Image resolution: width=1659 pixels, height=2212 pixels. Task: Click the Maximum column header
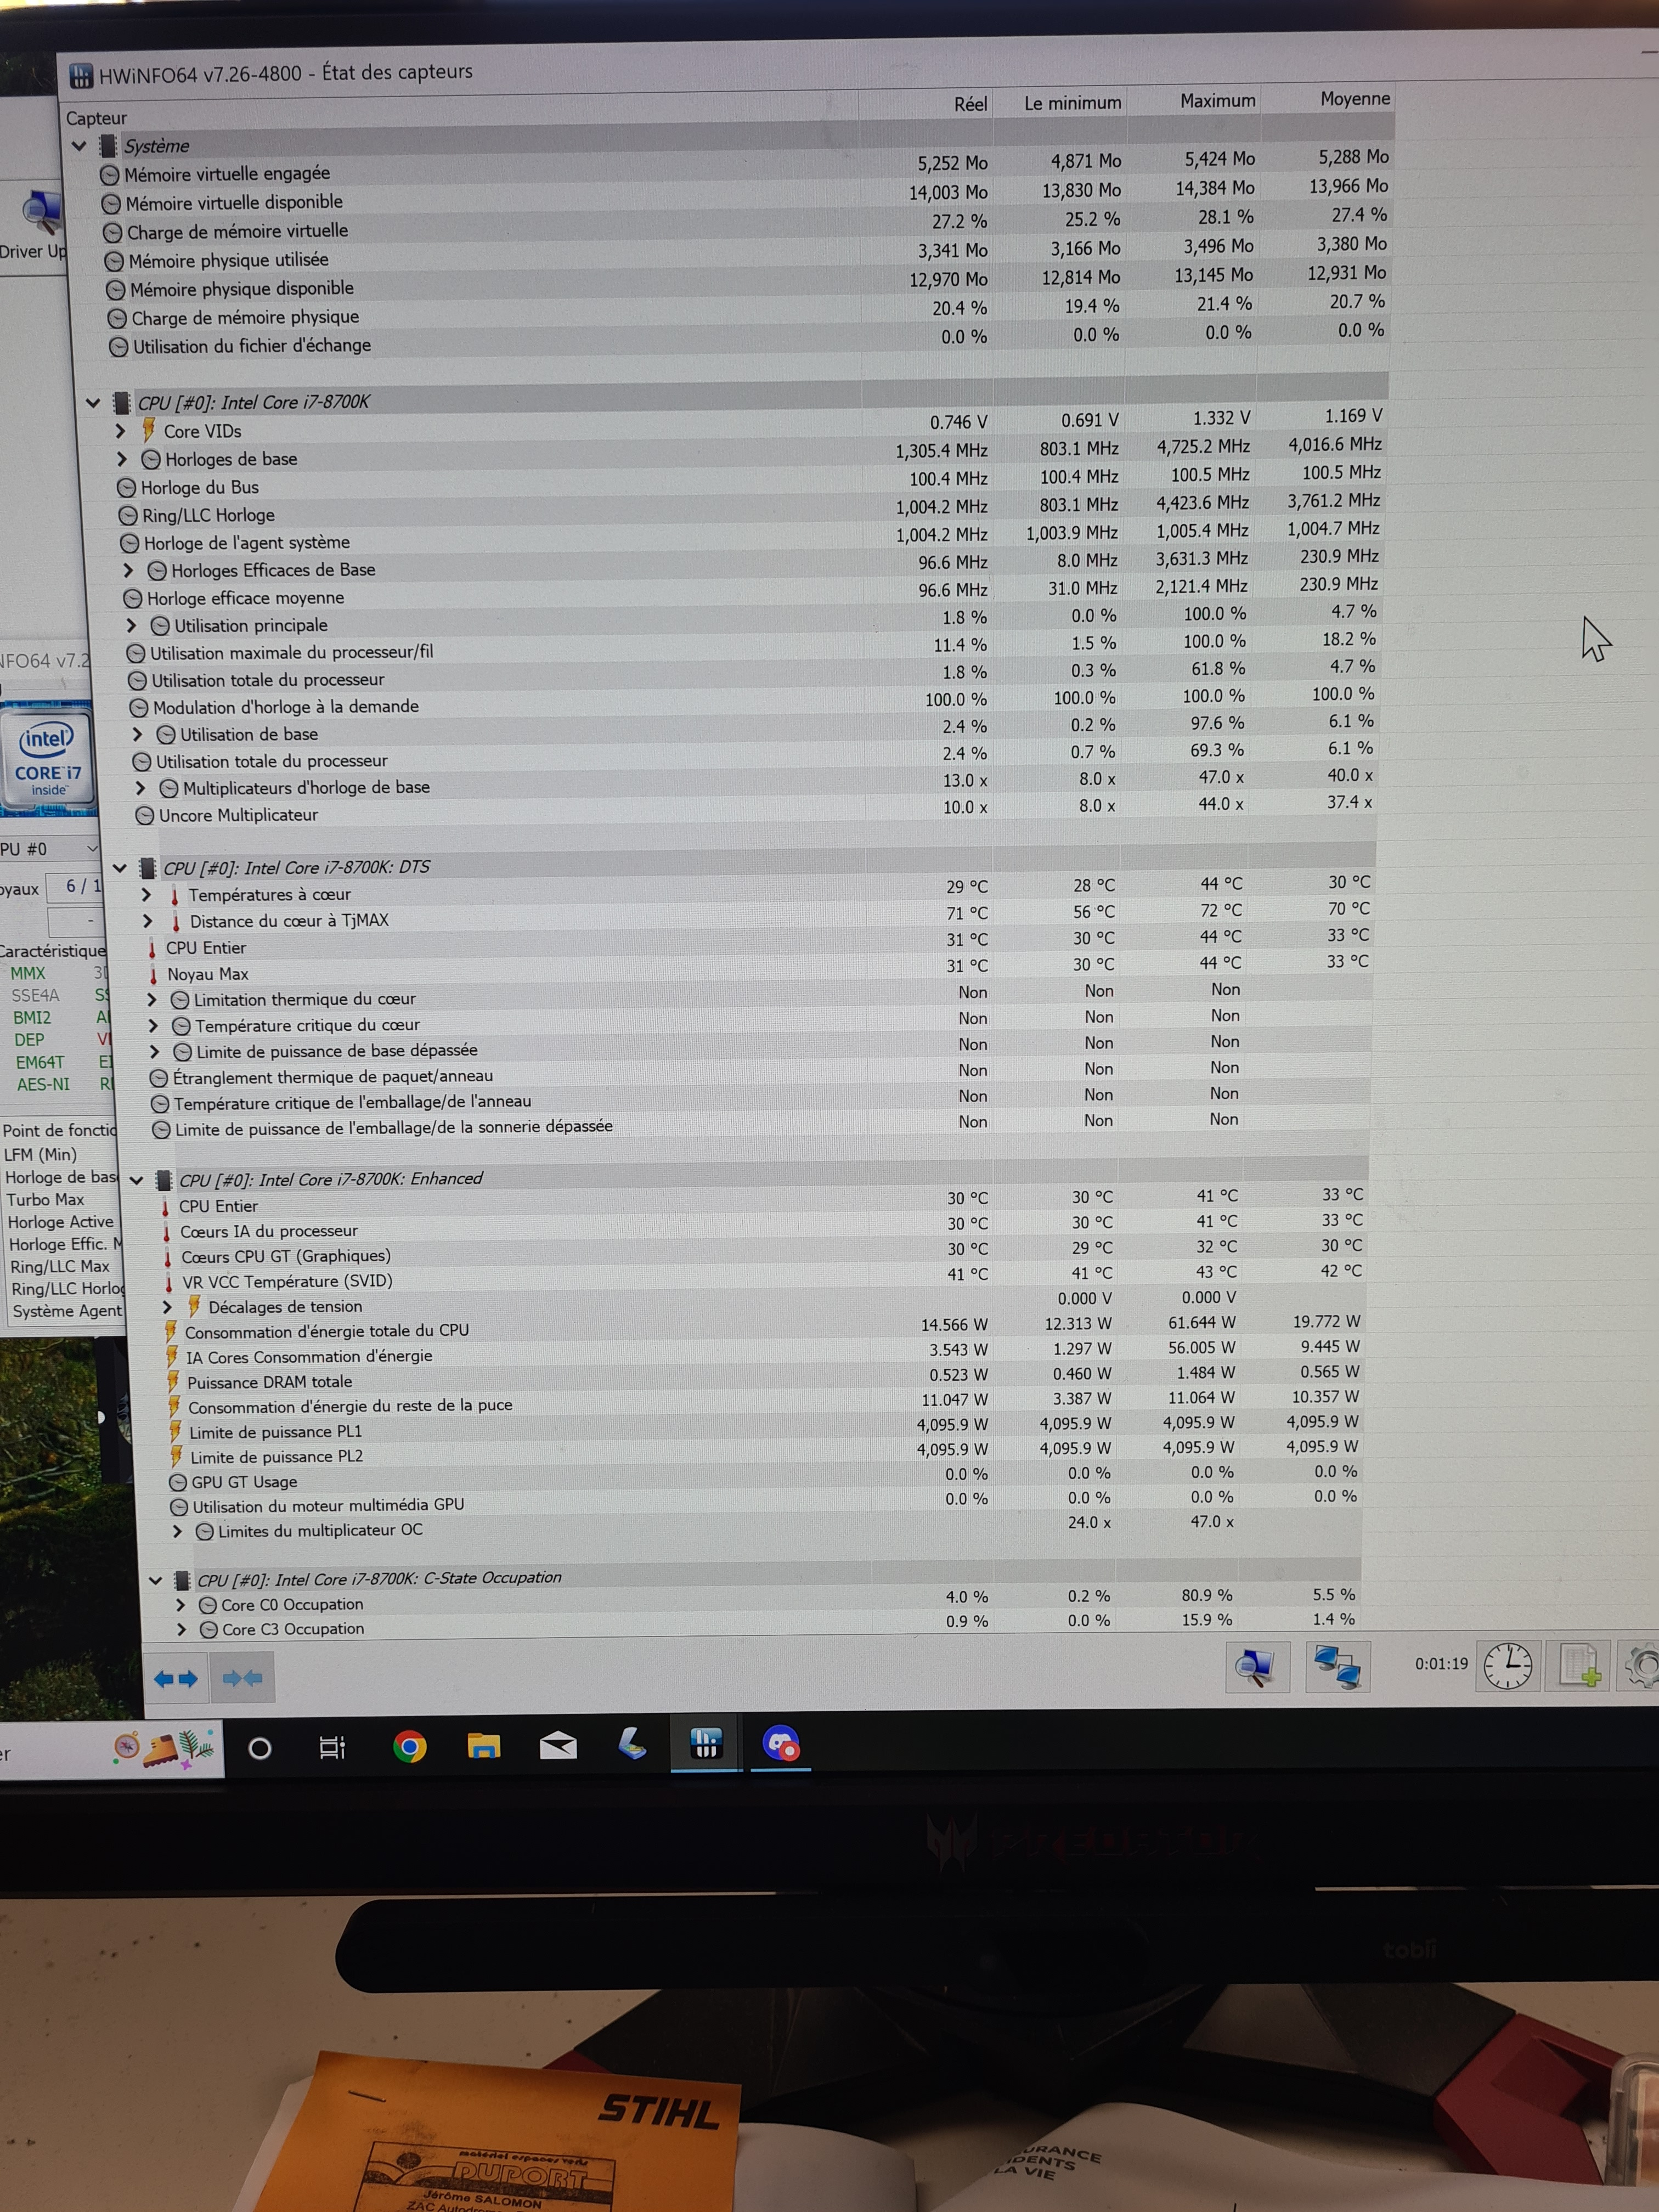coord(1217,101)
